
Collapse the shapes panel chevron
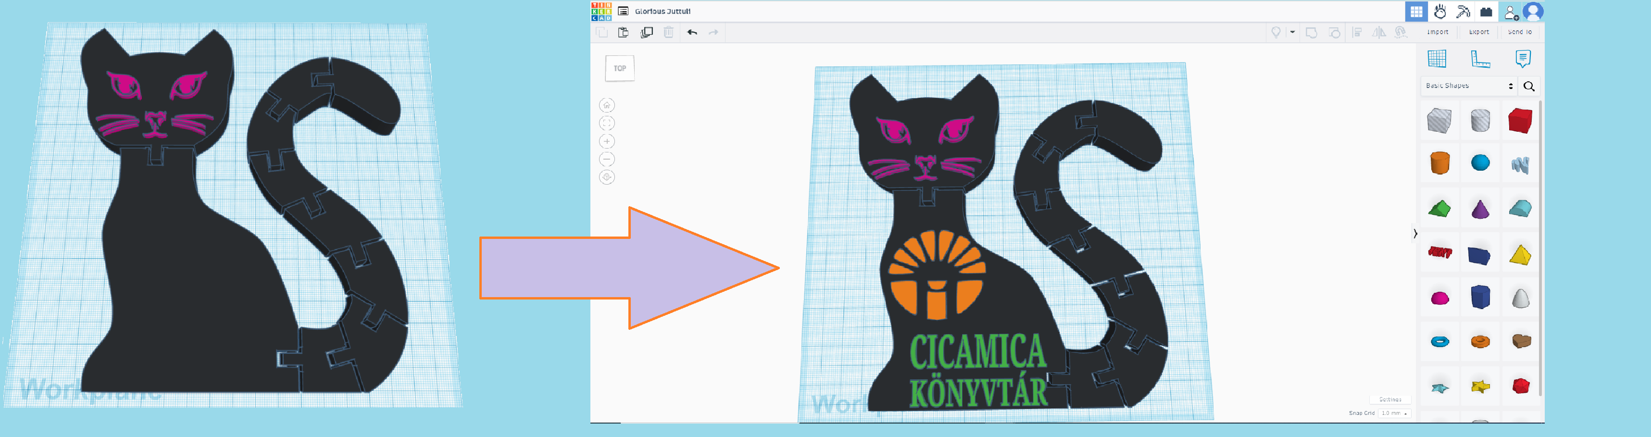pos(1415,233)
